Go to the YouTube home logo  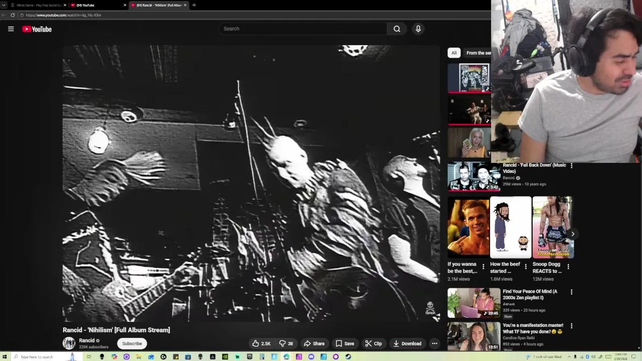pos(37,29)
